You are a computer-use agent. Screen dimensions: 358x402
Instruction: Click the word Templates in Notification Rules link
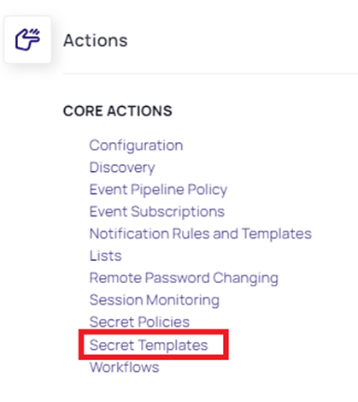pyautogui.click(x=277, y=234)
